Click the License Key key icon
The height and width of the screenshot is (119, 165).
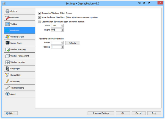pyautogui.click(x=7, y=81)
